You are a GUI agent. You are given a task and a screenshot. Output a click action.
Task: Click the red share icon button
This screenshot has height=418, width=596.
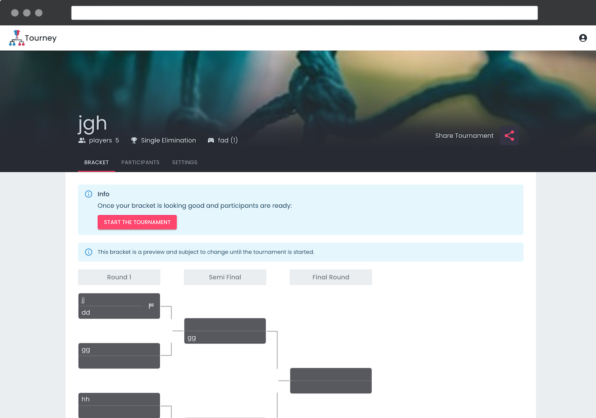509,136
